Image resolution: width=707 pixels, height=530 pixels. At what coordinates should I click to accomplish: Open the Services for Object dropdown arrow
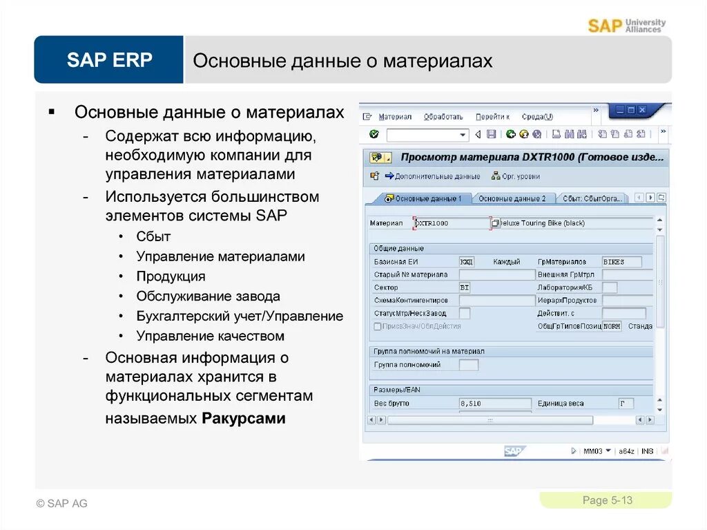click(x=388, y=158)
